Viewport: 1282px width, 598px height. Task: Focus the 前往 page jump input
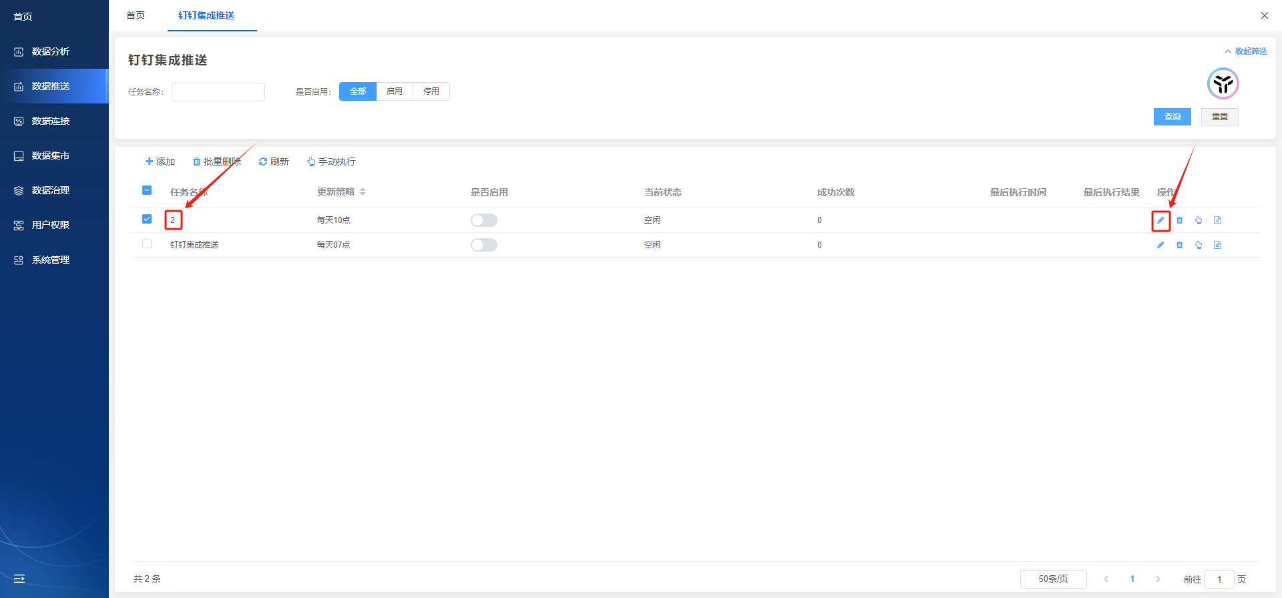click(x=1219, y=579)
